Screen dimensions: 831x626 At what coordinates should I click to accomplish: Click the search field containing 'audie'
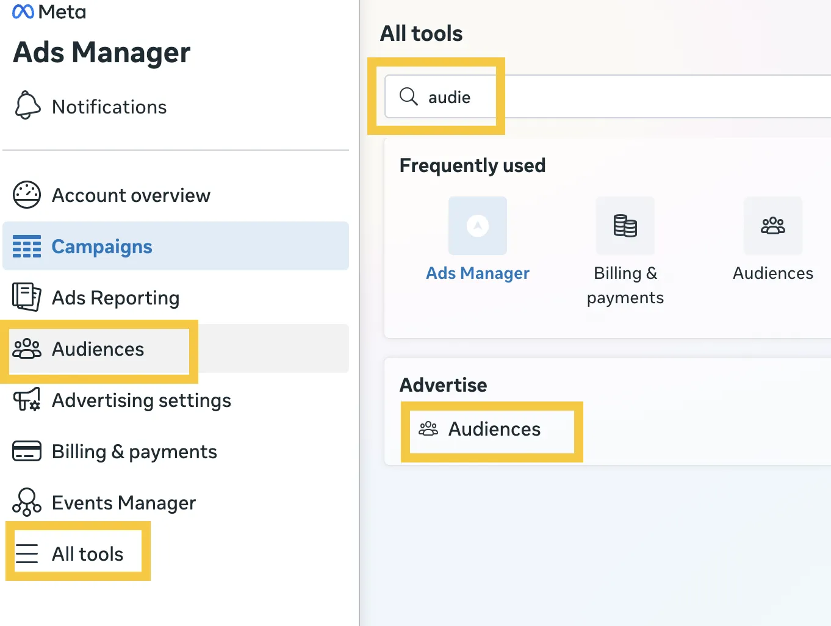[x=608, y=96]
